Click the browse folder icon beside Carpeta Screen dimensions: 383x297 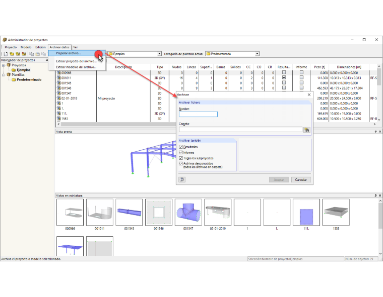pos(307,130)
